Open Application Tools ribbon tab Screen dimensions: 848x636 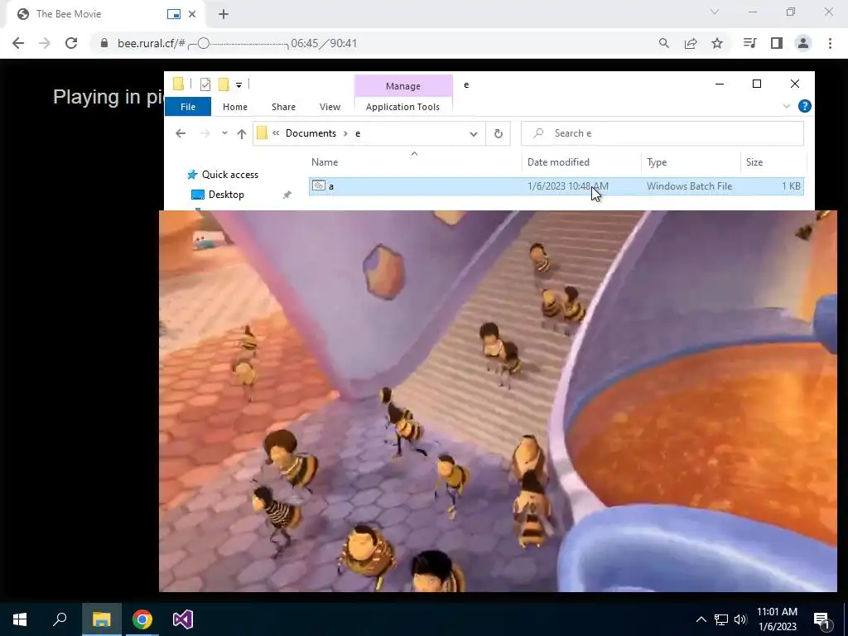(x=403, y=107)
